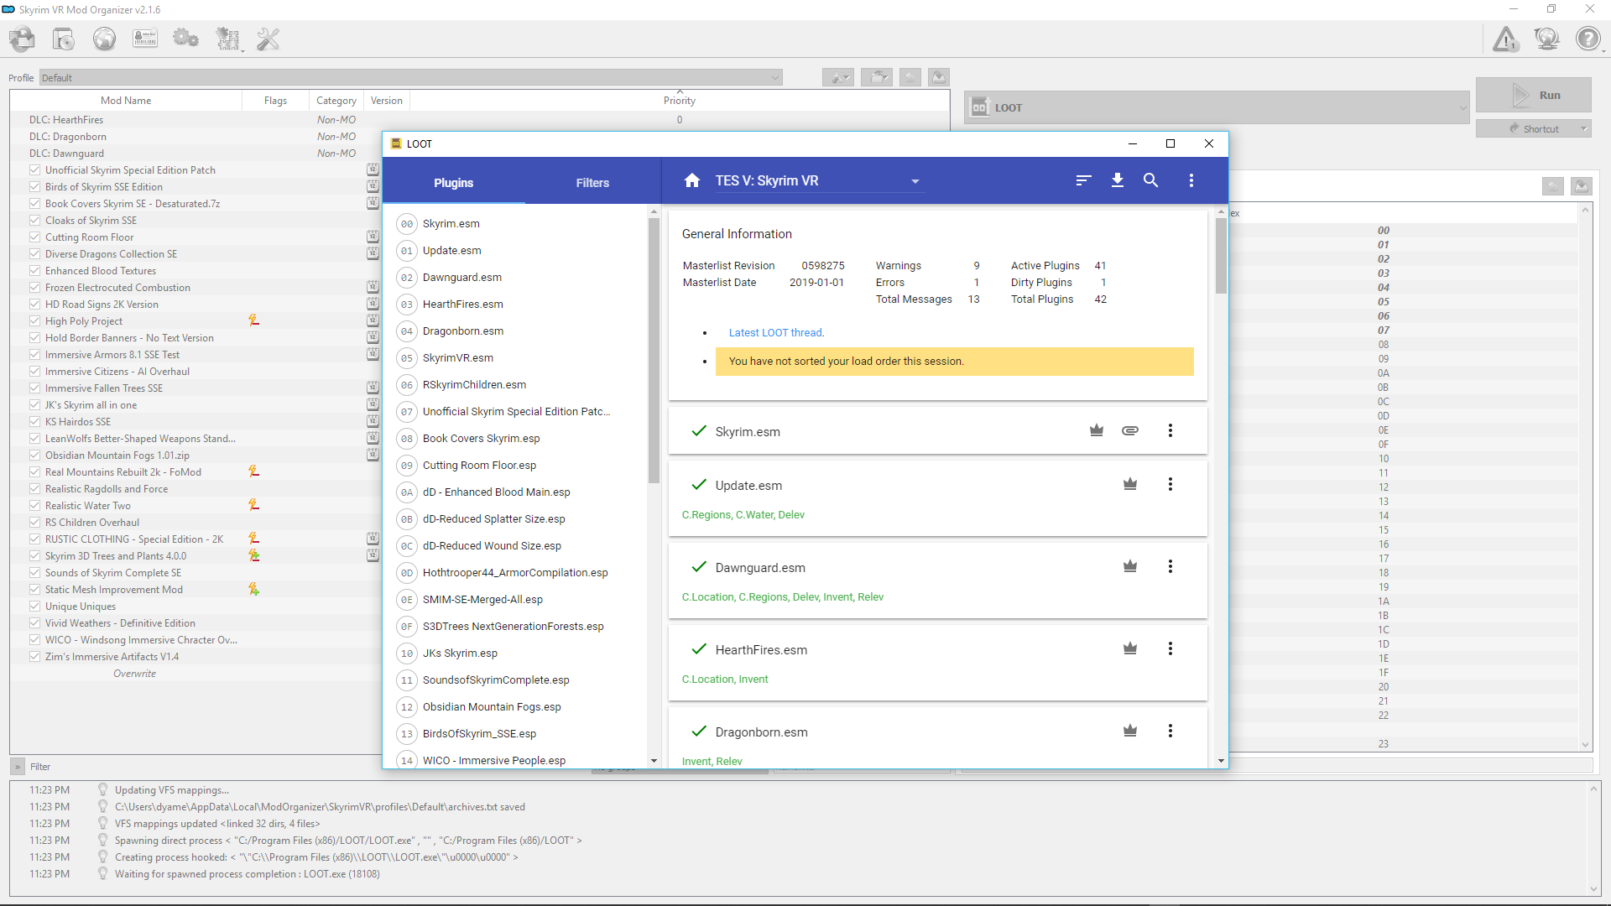Image resolution: width=1611 pixels, height=906 pixels.
Task: Toggle Vivid Weathers - Definitive Edition checkbox
Action: click(x=35, y=622)
